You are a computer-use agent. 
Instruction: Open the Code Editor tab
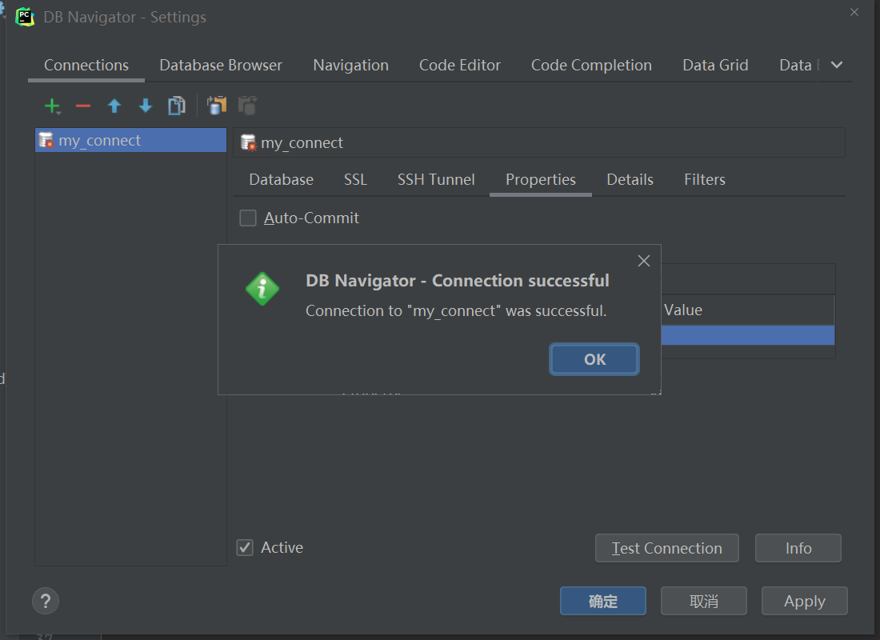click(460, 66)
